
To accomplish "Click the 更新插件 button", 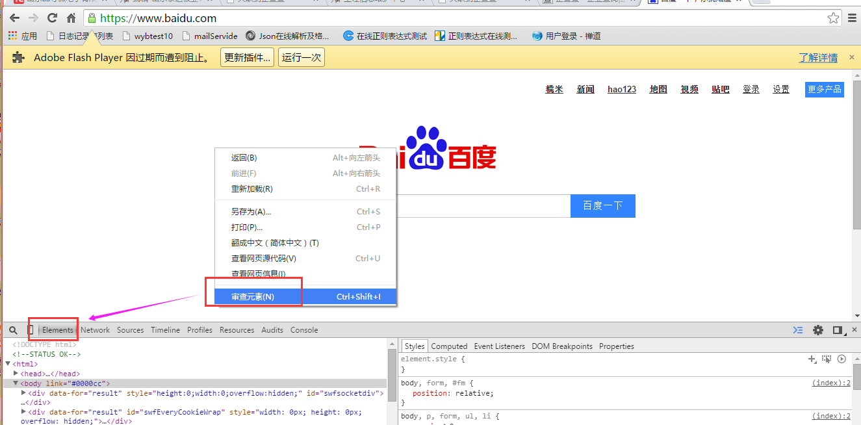I will 247,58.
